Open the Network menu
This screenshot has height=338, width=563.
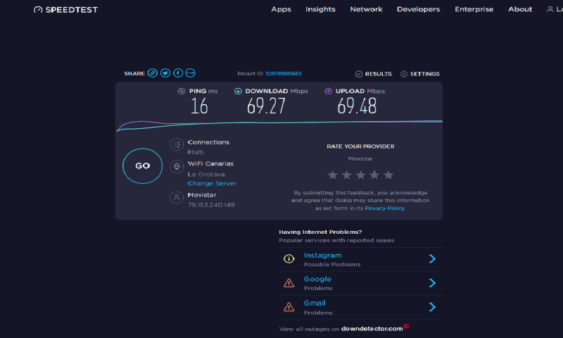pos(366,9)
